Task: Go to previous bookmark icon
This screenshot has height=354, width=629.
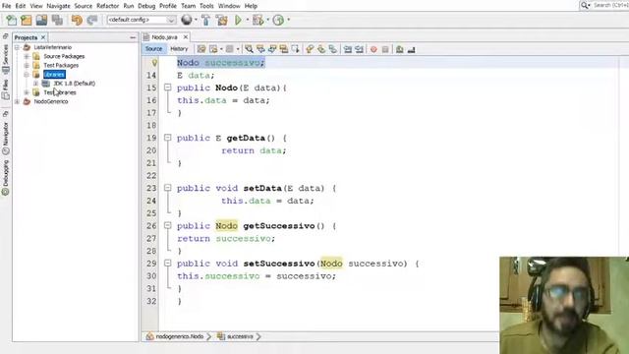Action: point(310,49)
